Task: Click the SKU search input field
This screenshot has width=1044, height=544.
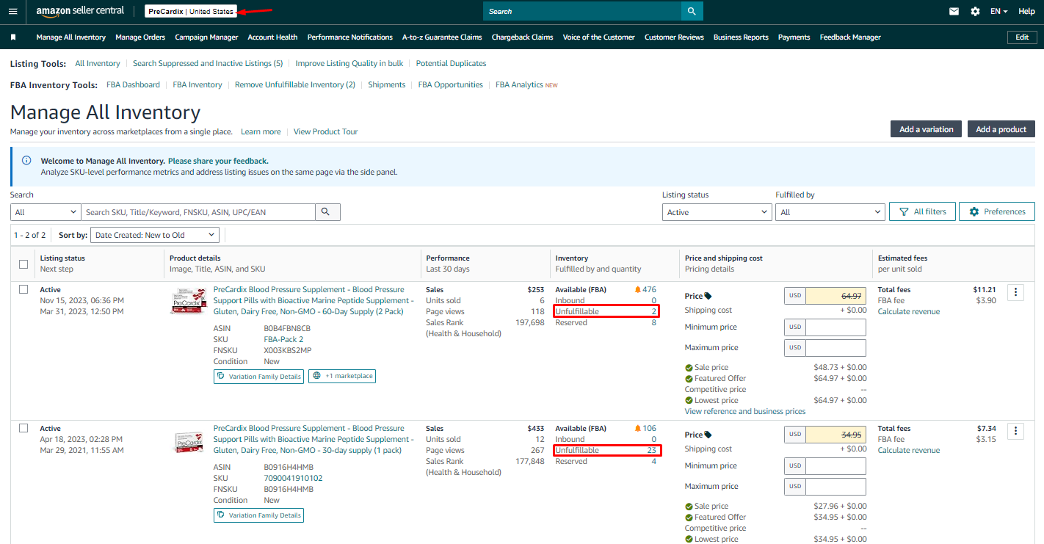Action: (198, 212)
